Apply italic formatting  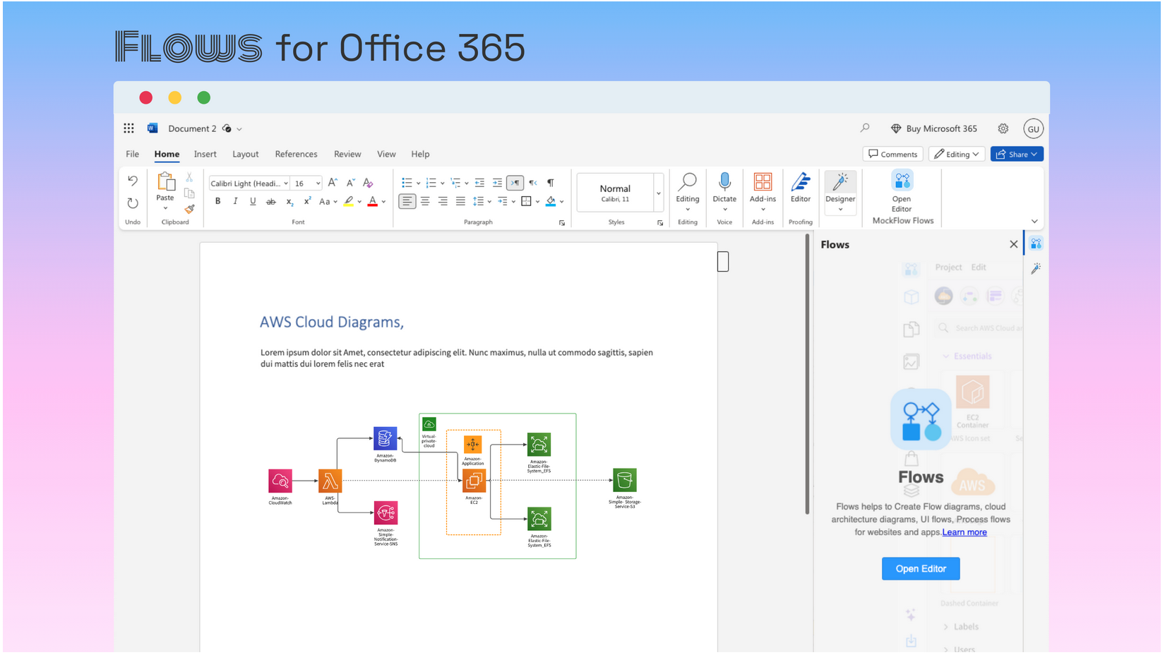coord(235,201)
